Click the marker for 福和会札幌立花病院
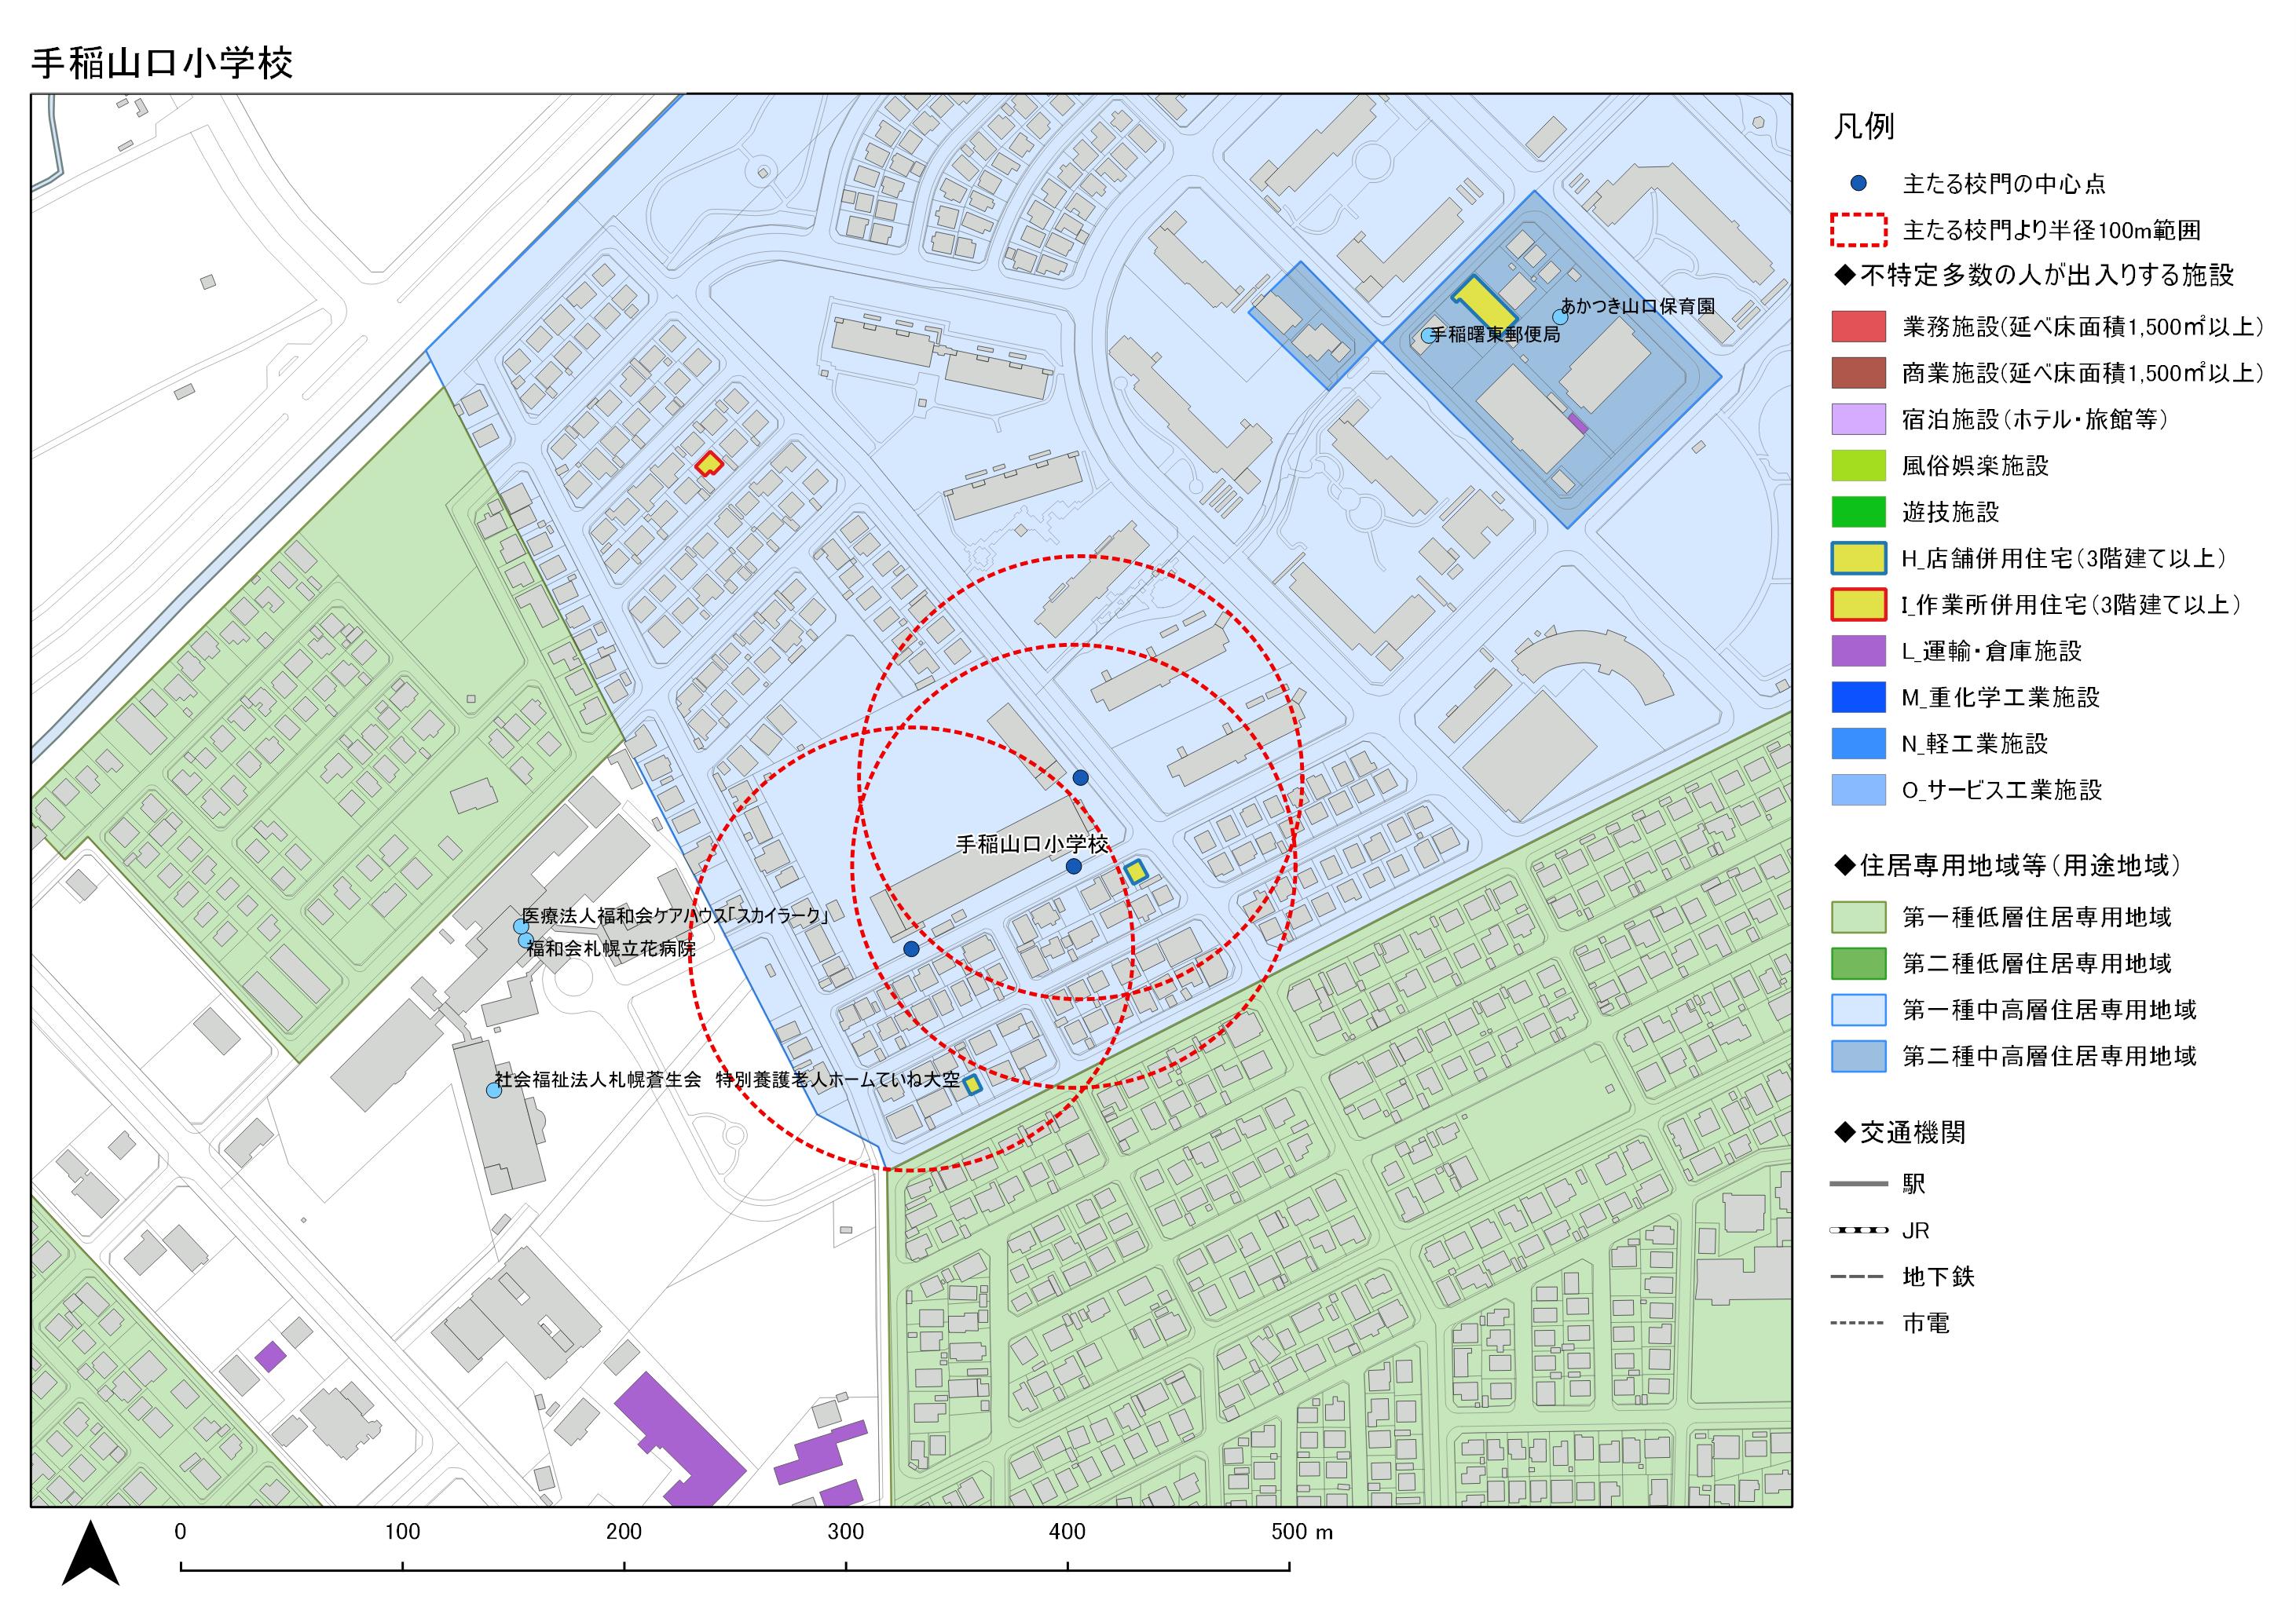Image resolution: width=2296 pixels, height=1622 pixels. (525, 941)
